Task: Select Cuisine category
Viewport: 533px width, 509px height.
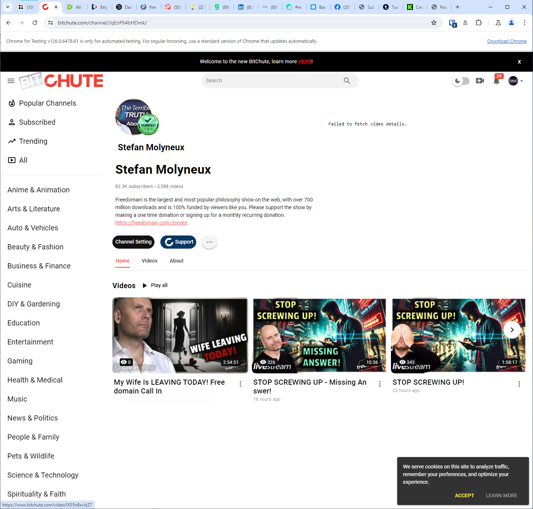Action: coord(19,285)
